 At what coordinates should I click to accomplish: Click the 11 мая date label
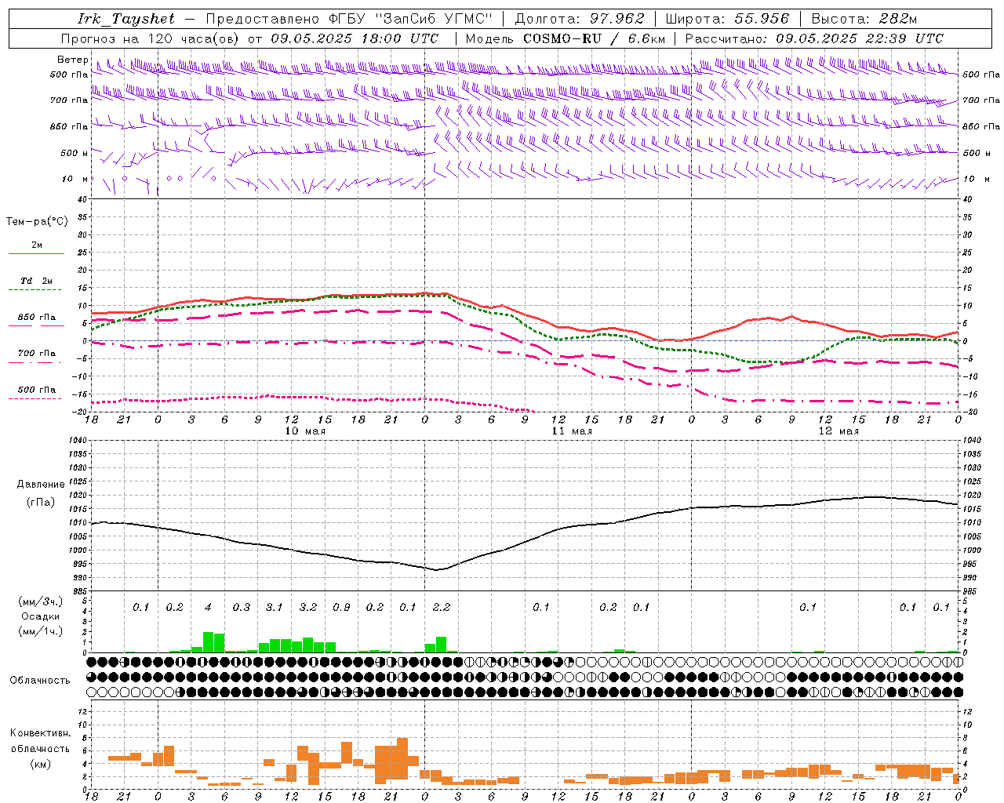click(572, 431)
